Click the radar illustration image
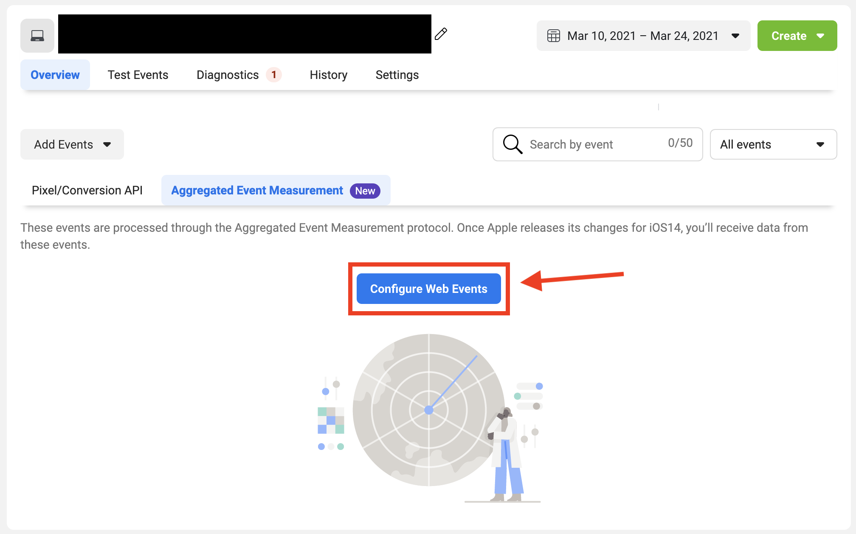856x534 pixels. [430, 418]
